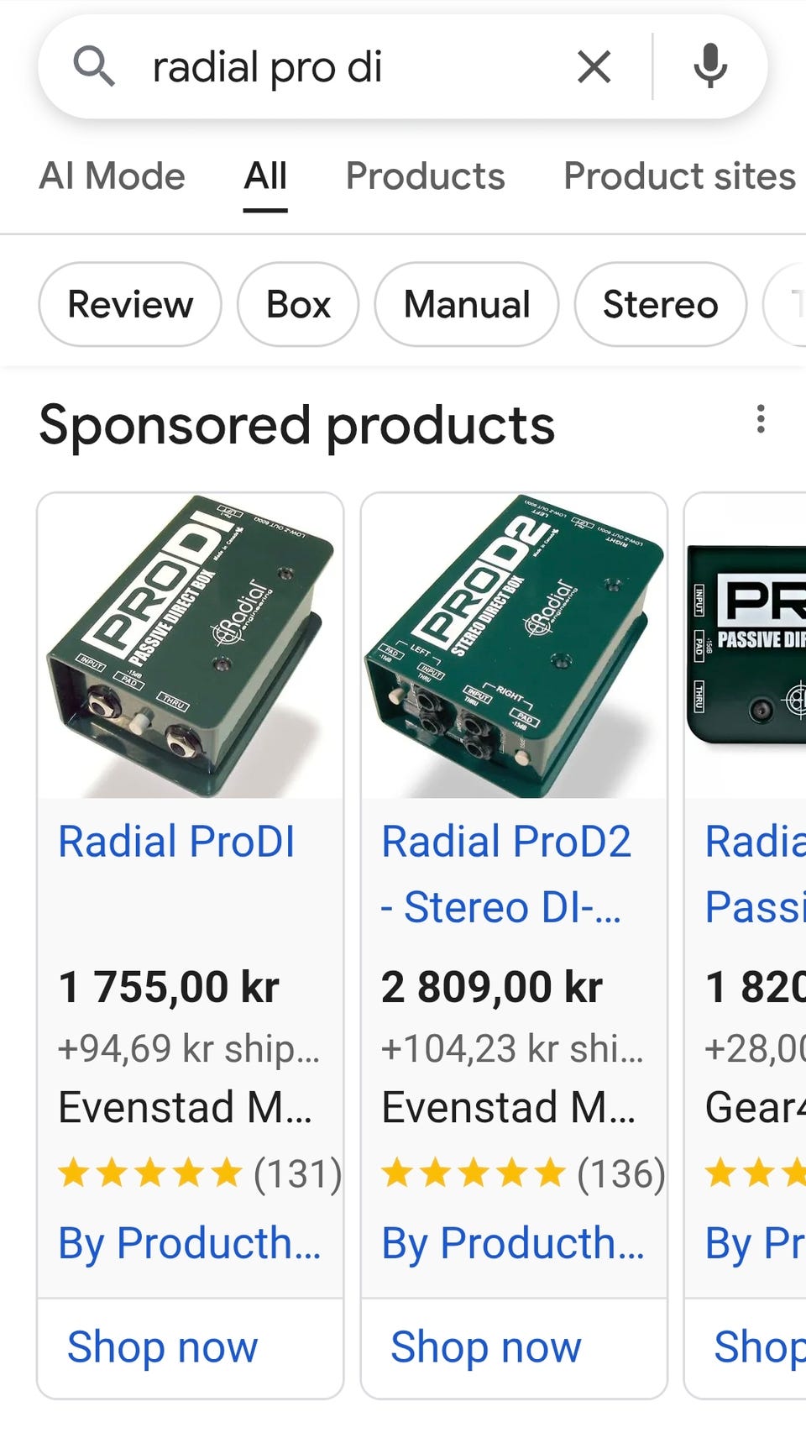Apply the Box filter chip
The height and width of the screenshot is (1433, 806).
click(298, 304)
